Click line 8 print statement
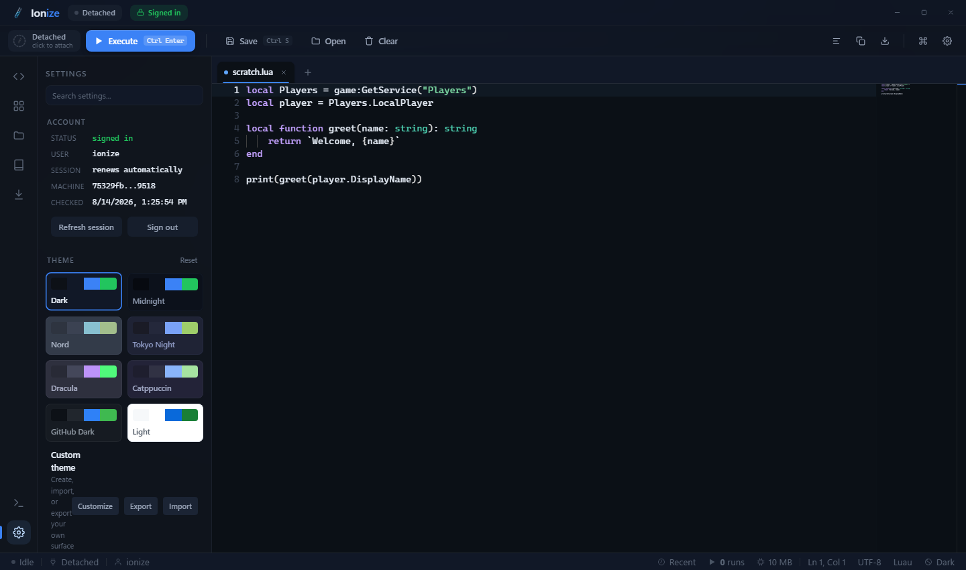 [x=334, y=179]
